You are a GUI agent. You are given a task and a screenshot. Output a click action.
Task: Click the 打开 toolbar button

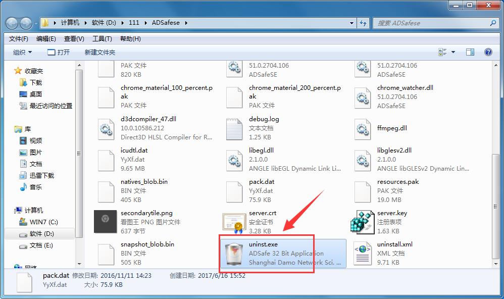click(59, 52)
